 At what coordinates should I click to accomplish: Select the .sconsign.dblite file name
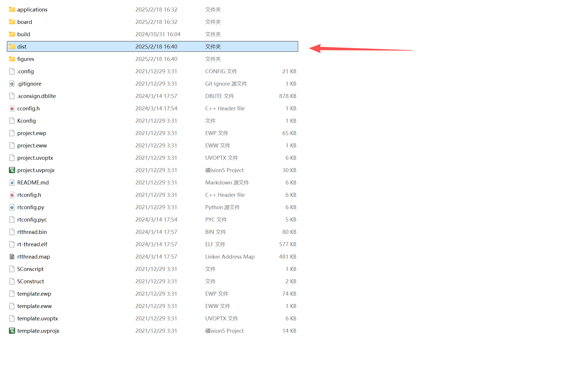[x=37, y=96]
